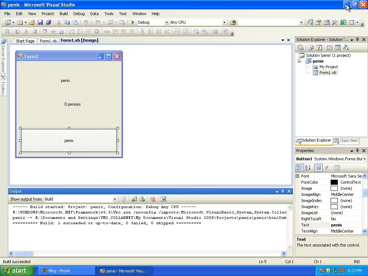368x276 pixels.
Task: Click the Paste clipboard icon
Action: pos(75,22)
